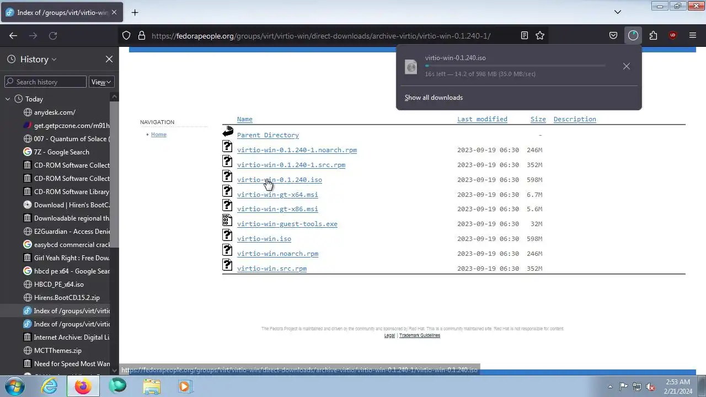
Task: Bookmark this page with the star icon
Action: (x=540, y=35)
